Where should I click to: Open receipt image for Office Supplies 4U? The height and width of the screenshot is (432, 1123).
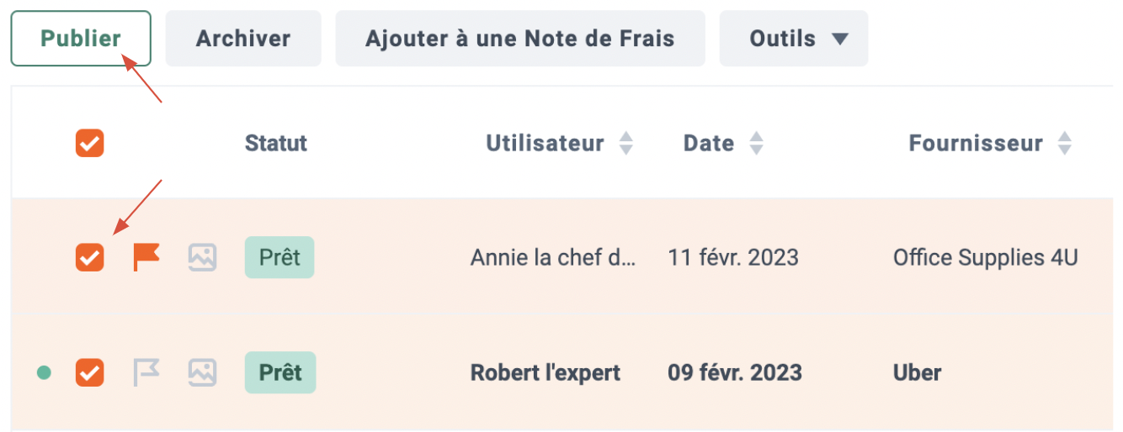[202, 256]
